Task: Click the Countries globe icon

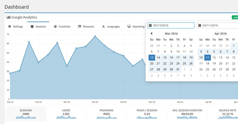Action: pos(55,27)
